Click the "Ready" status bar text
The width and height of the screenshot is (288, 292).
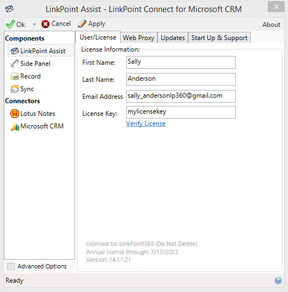(14, 280)
